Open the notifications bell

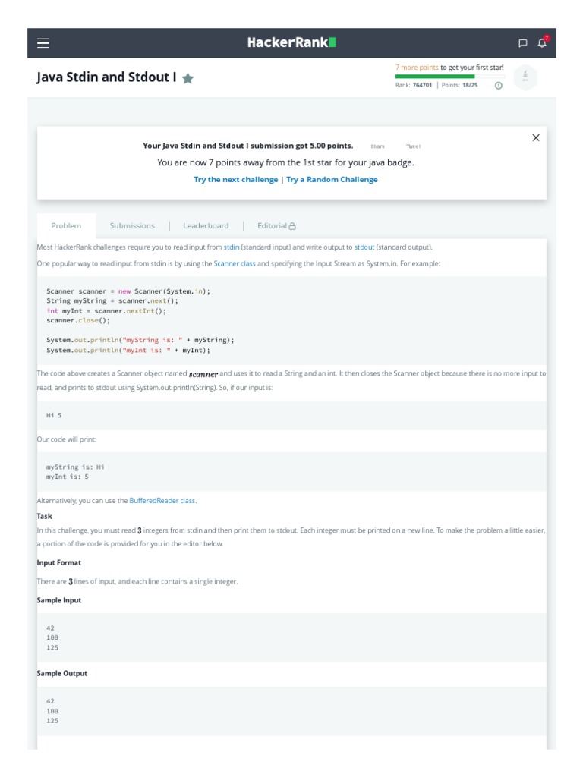click(x=542, y=43)
